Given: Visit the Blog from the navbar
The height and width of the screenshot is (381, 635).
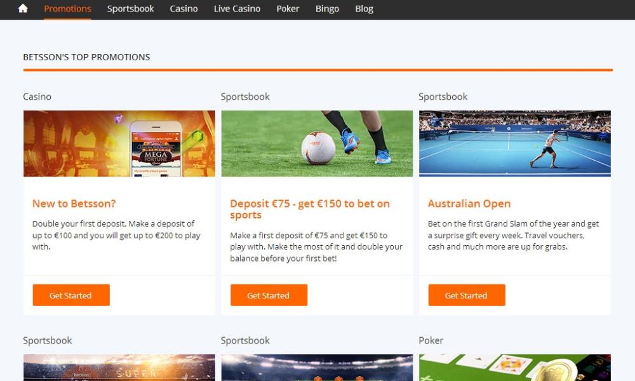Looking at the screenshot, I should (364, 8).
